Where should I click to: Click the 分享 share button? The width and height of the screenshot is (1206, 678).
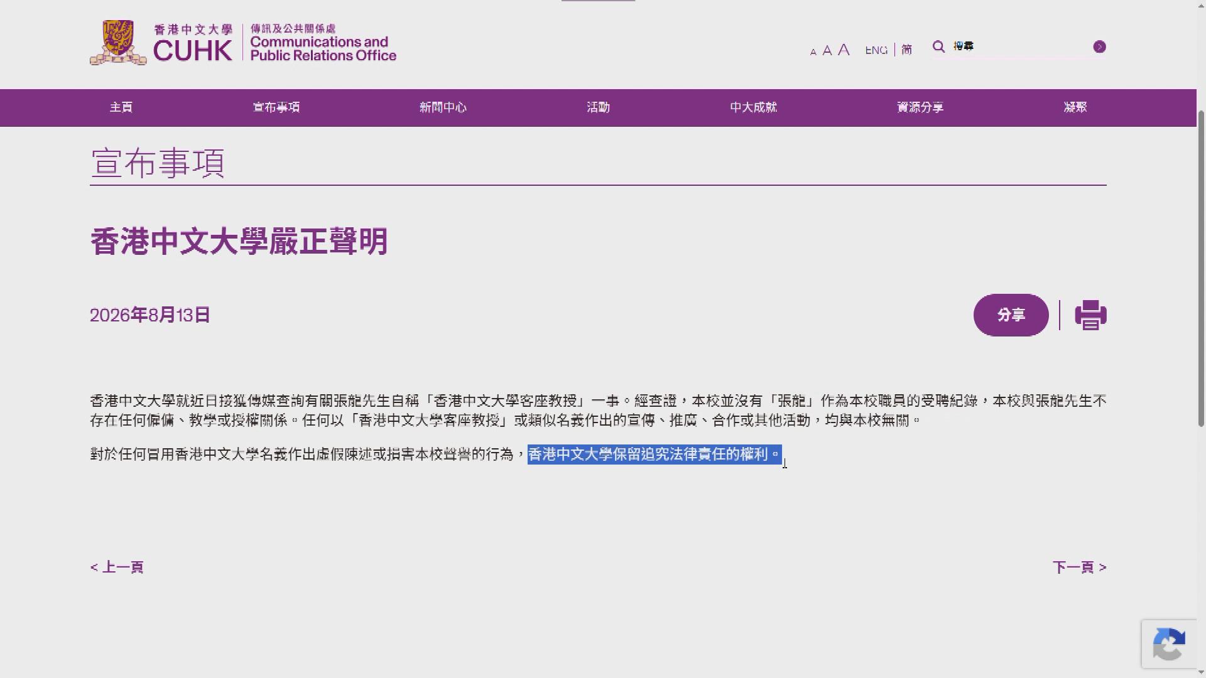tap(1011, 315)
